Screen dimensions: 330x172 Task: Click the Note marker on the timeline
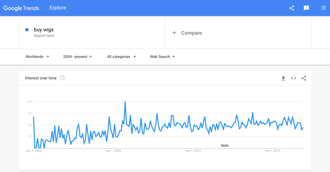click(x=225, y=145)
